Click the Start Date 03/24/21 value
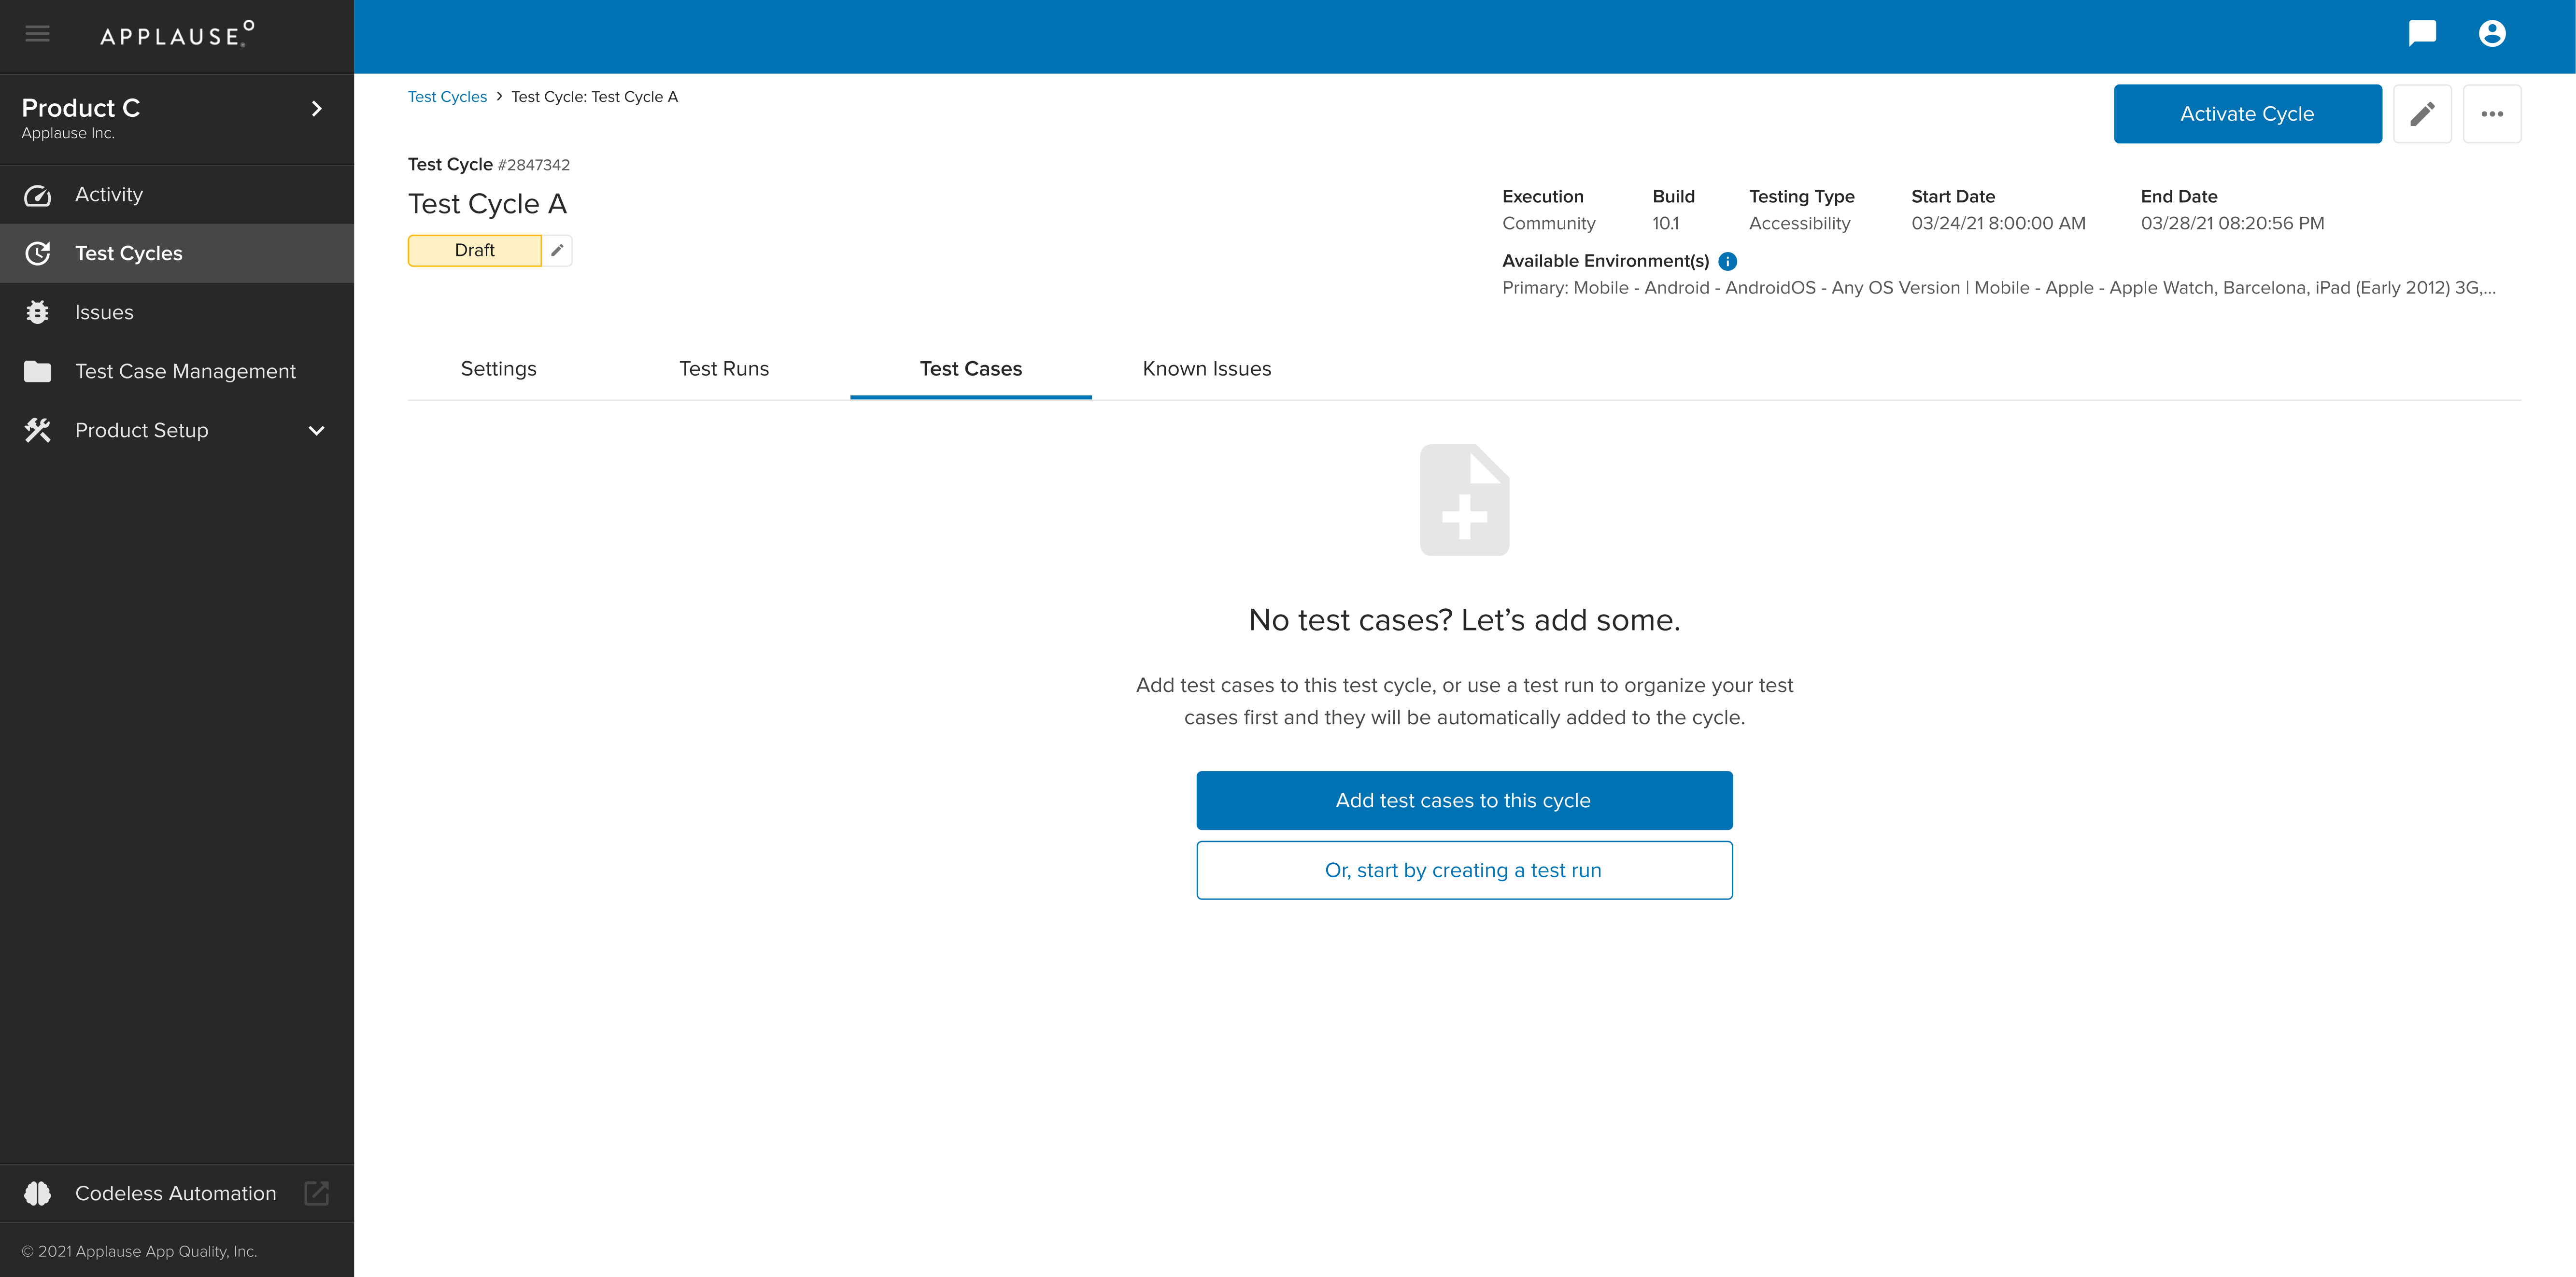The image size is (2576, 1277). (x=1998, y=223)
